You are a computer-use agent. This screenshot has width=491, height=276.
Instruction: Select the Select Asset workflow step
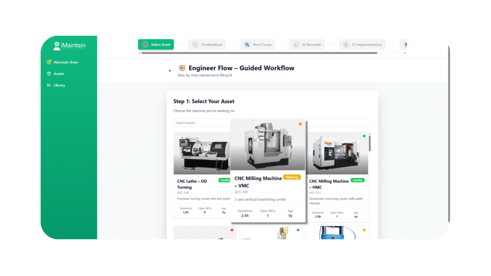[x=156, y=45]
